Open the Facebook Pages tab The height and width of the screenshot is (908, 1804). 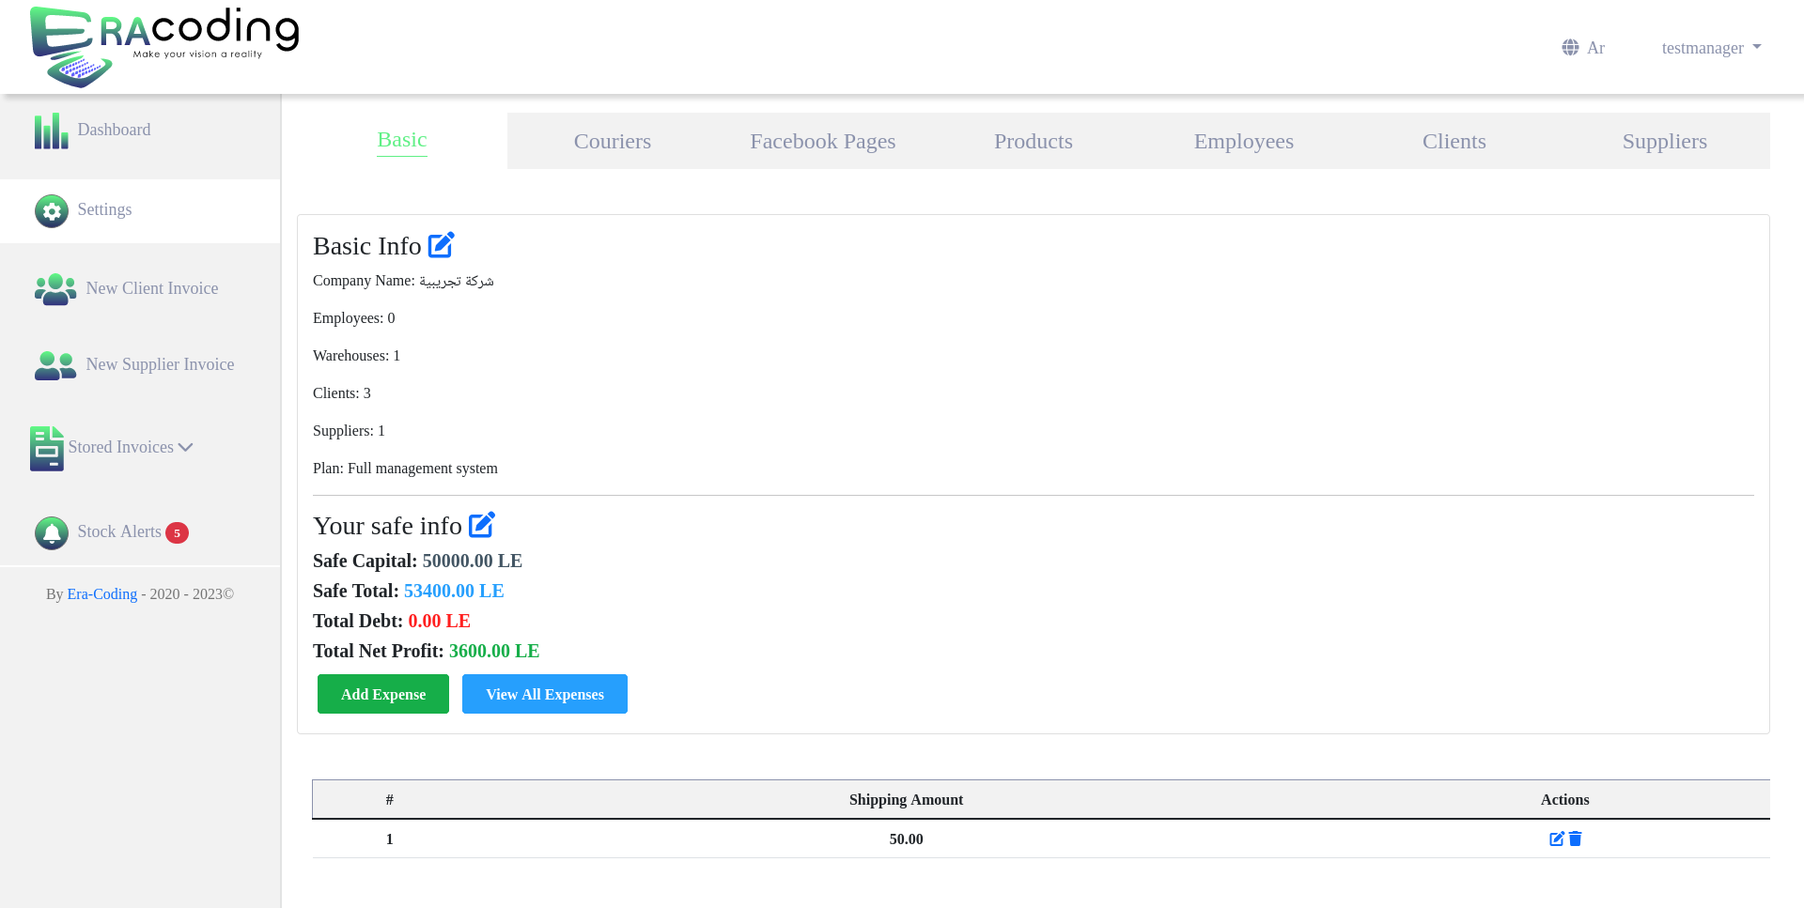tap(822, 142)
